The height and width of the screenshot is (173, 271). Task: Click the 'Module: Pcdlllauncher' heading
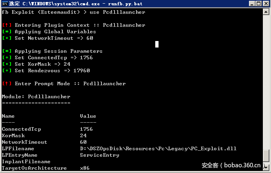tap(36, 97)
